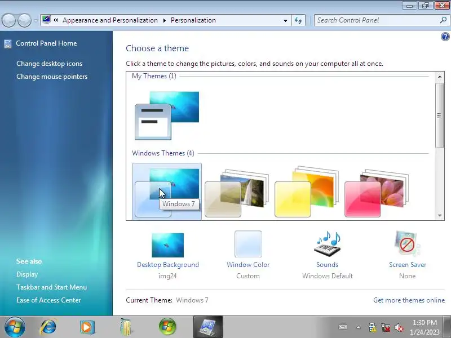Open the Screen Saver icon
Screen dimensions: 451x338
pos(407,244)
